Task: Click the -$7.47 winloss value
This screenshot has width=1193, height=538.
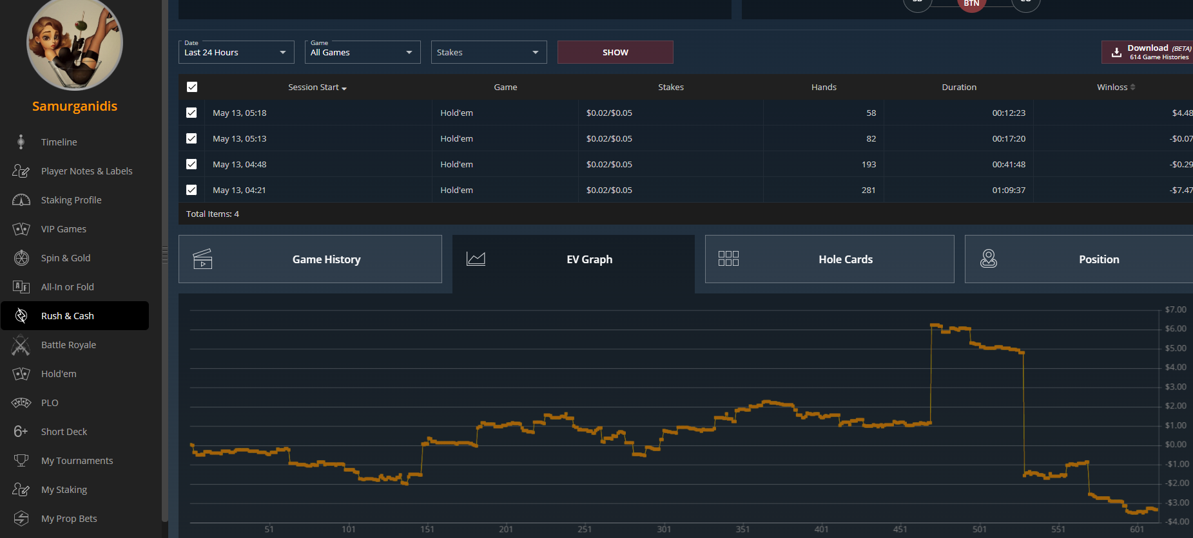Action: [1181, 190]
